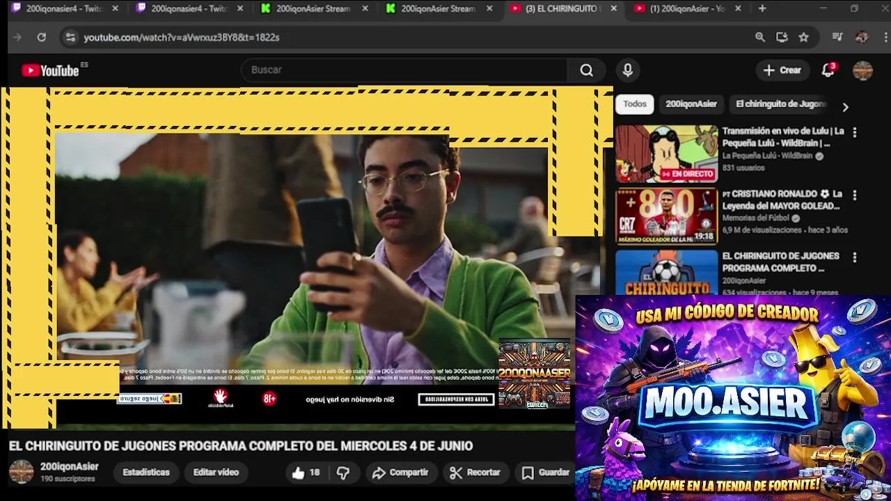
Task: Minimize the browser window
Action: tap(823, 8)
